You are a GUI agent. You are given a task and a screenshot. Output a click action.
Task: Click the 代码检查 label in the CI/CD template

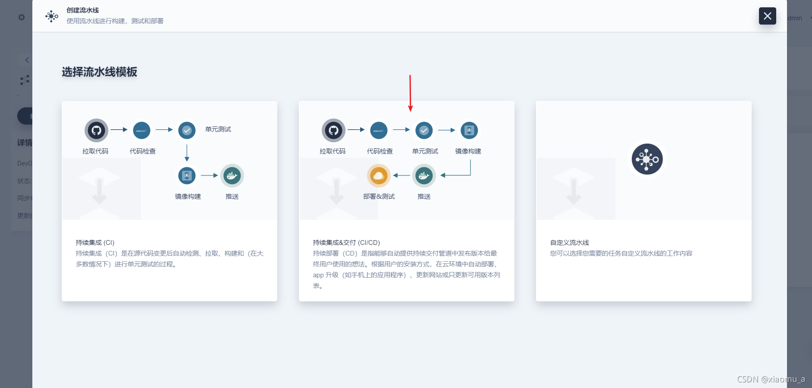(380, 151)
